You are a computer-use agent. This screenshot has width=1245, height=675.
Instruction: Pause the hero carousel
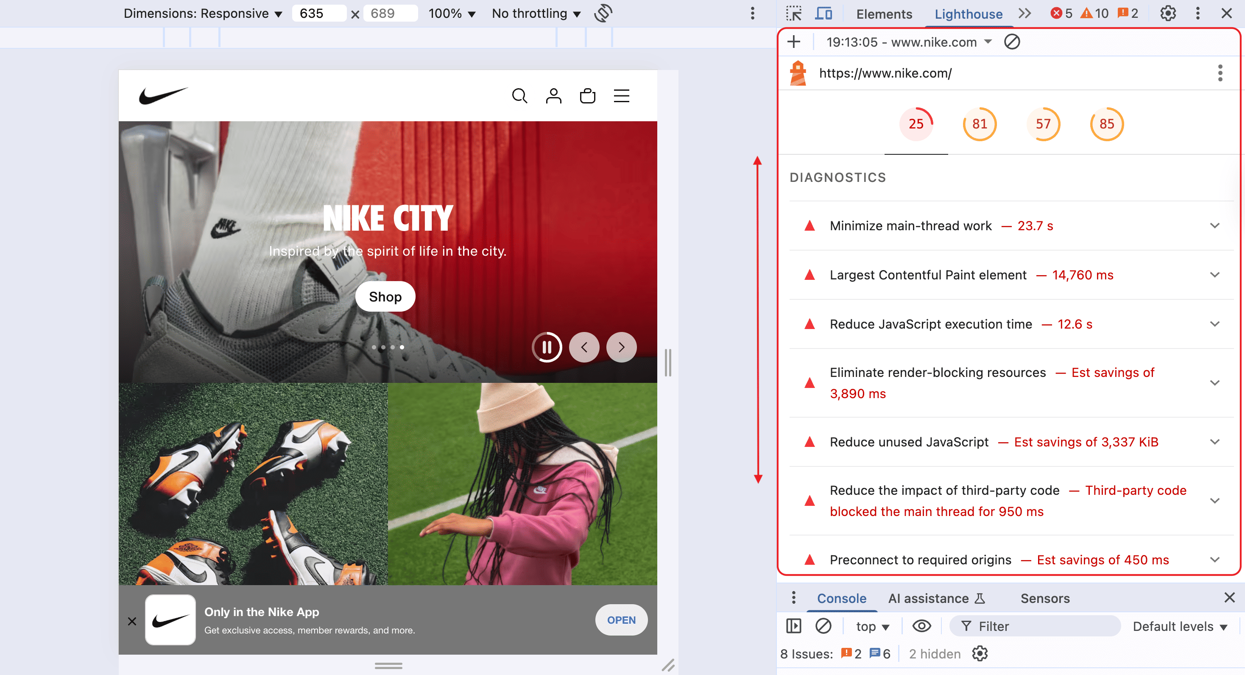[547, 347]
